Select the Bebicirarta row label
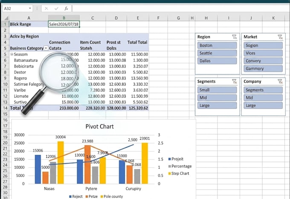This screenshot has width=290, height=199. 24,66
